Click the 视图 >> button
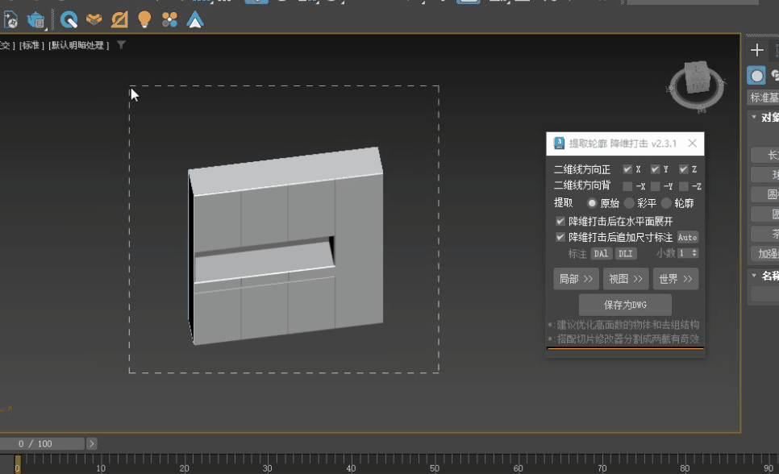Viewport: 779px width, 474px height. 626,279
